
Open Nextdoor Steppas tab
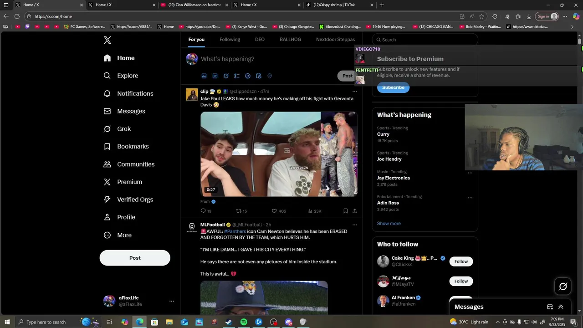pyautogui.click(x=336, y=40)
